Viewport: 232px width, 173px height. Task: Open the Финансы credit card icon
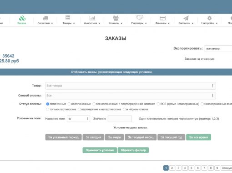(x=162, y=18)
